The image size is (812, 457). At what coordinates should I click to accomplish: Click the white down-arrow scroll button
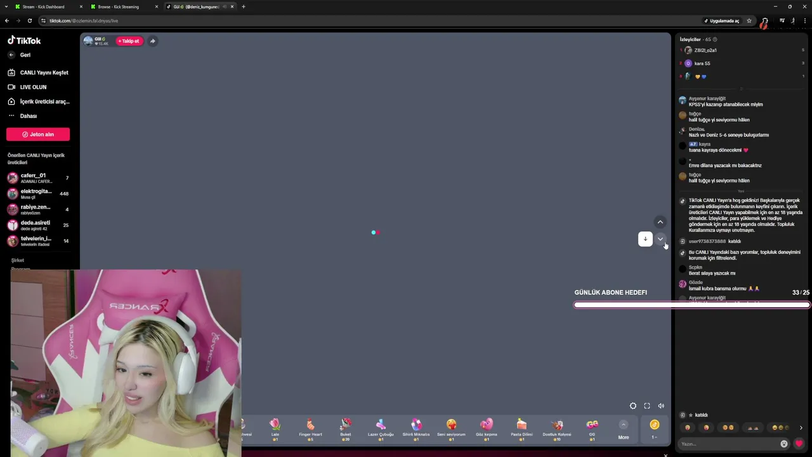pyautogui.click(x=645, y=239)
